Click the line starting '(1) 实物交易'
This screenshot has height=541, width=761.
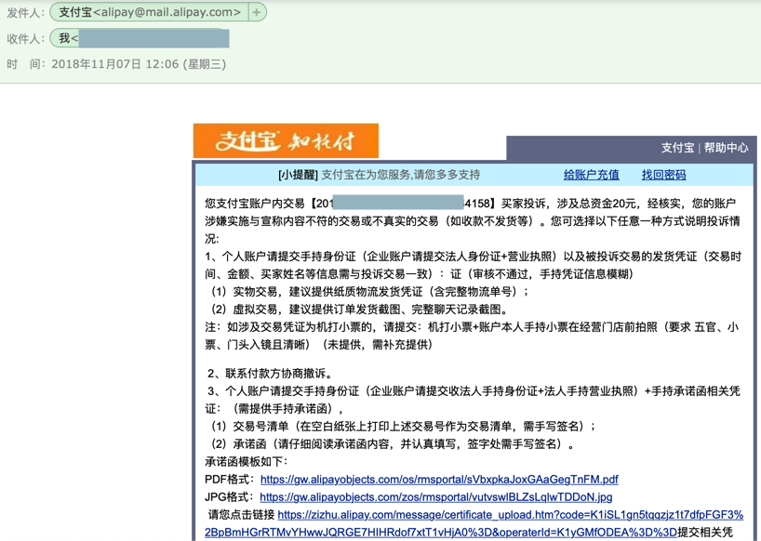[x=369, y=291]
